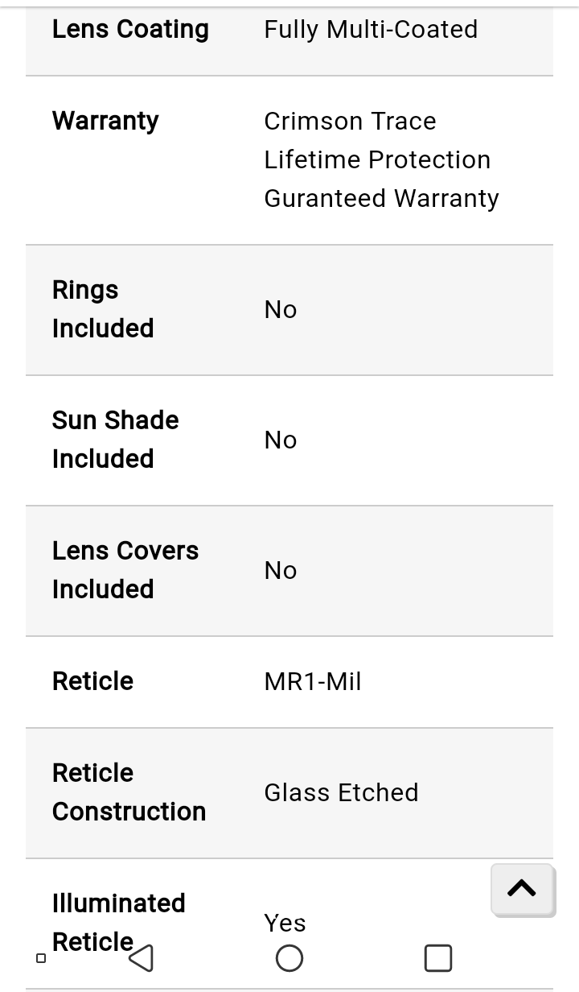Screen dimensions: 579x992
Task: Select the Sun Shade Included label
Action: [x=115, y=440]
